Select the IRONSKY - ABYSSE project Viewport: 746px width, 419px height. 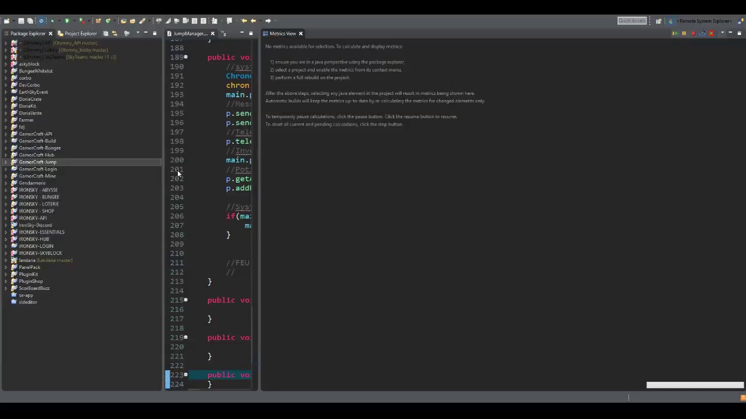(38, 190)
